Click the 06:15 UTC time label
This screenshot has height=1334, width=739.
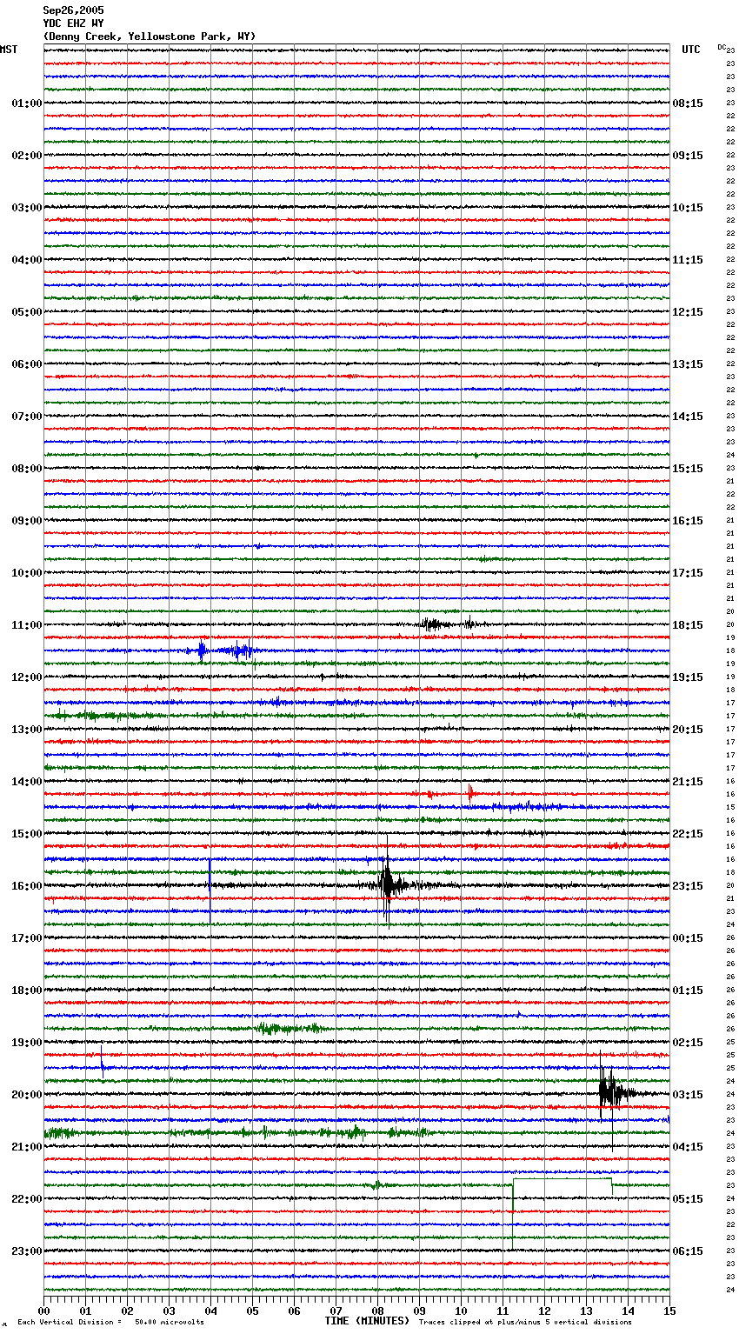coord(688,1251)
